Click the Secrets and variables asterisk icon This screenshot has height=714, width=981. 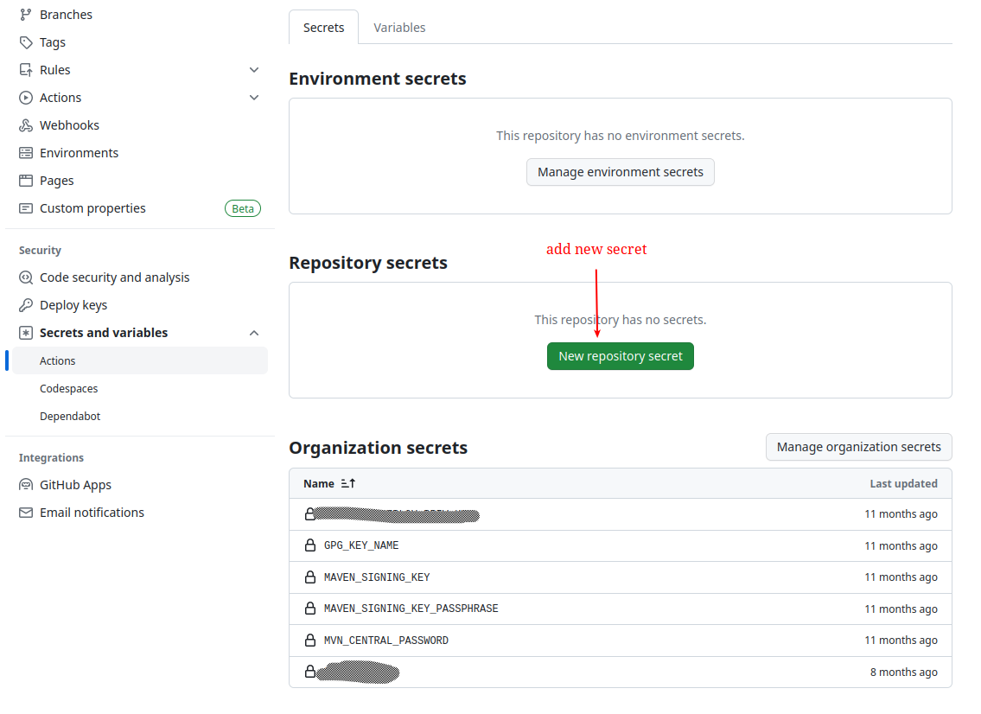(x=26, y=333)
